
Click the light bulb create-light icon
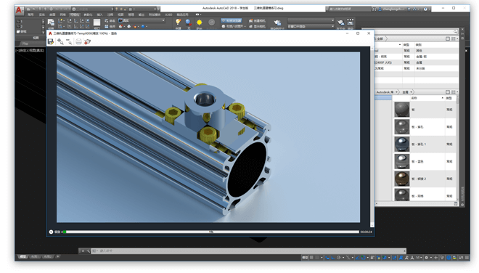pos(178,22)
